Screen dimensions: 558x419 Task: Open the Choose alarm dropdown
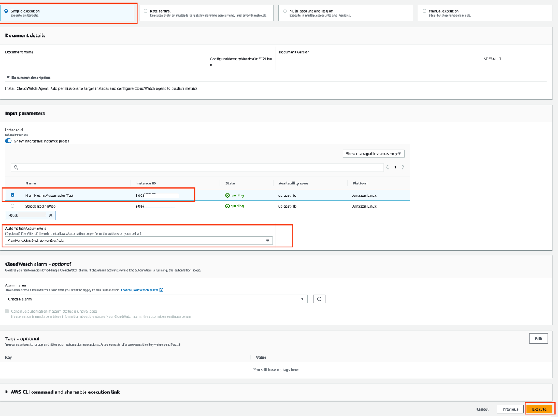coord(303,298)
